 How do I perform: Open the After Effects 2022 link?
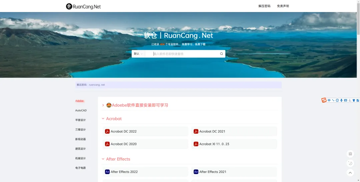click(146, 172)
